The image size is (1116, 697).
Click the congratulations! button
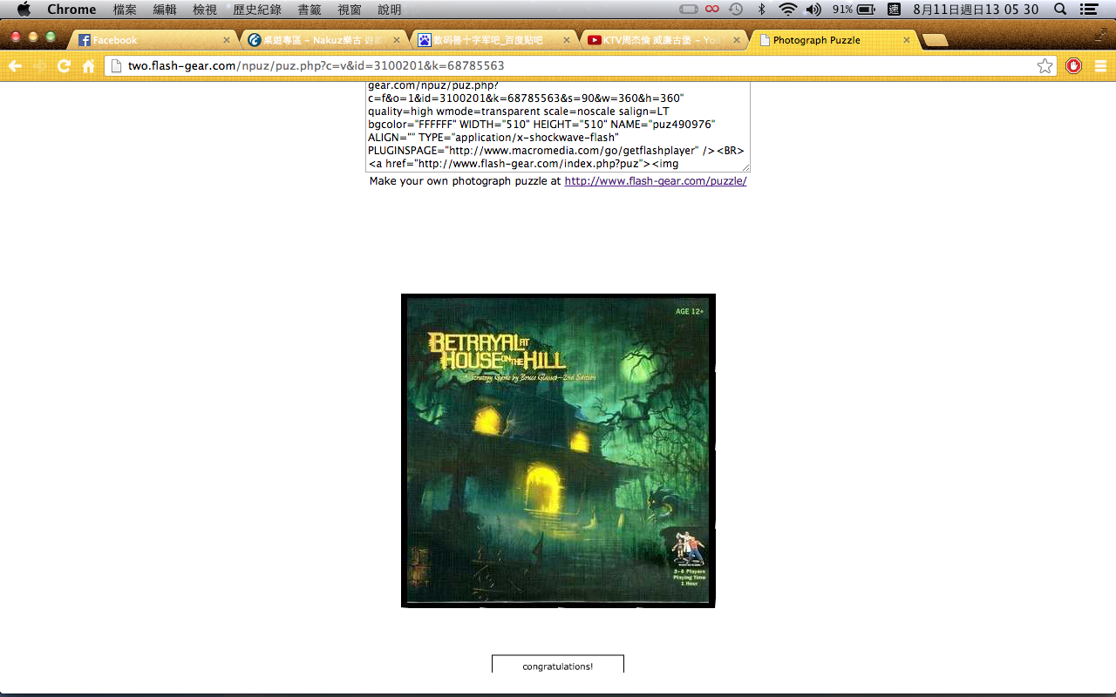point(558,666)
